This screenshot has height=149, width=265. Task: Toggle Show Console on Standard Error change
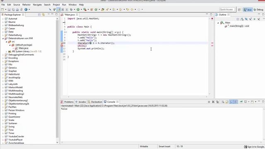click(x=236, y=102)
